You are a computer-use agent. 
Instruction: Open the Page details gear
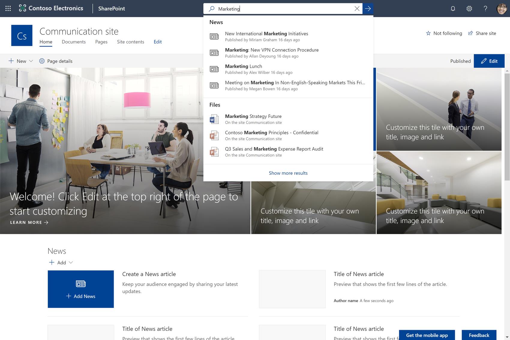(42, 61)
